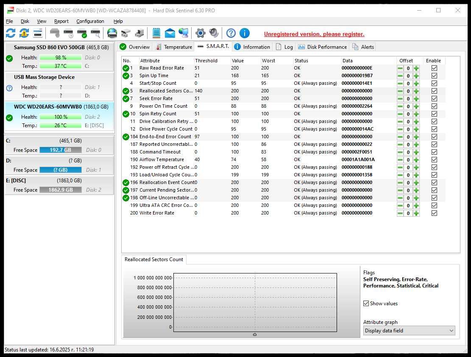Open the Alerts tab

point(363,47)
